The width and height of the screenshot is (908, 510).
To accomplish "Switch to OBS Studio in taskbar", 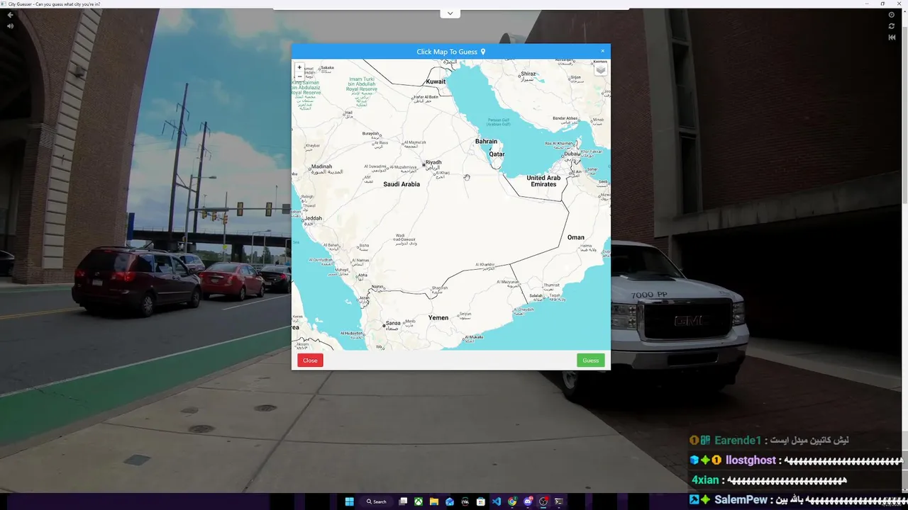I will click(543, 501).
